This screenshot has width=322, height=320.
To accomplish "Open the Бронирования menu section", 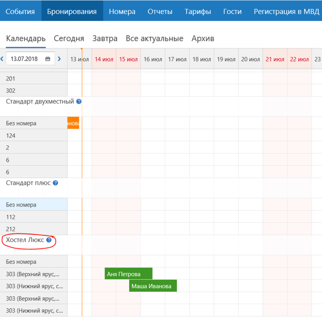I will (72, 11).
